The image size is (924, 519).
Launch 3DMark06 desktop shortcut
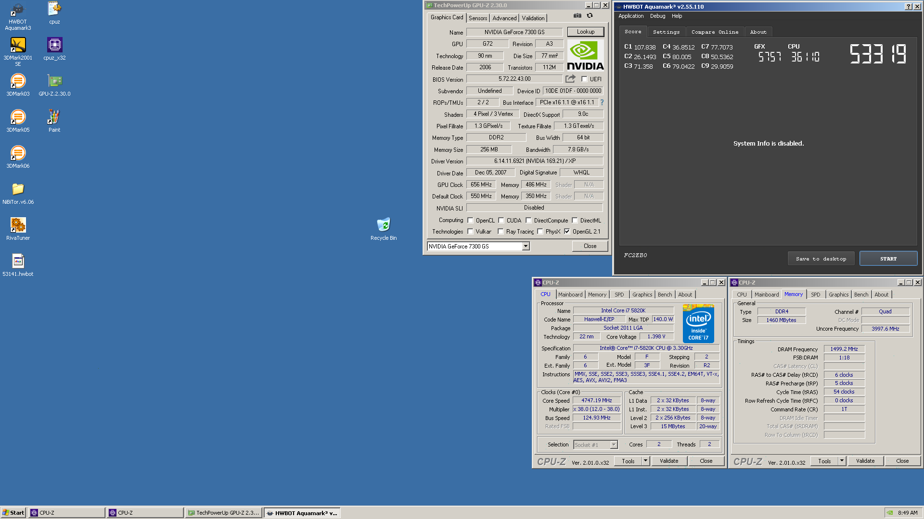[x=18, y=157]
